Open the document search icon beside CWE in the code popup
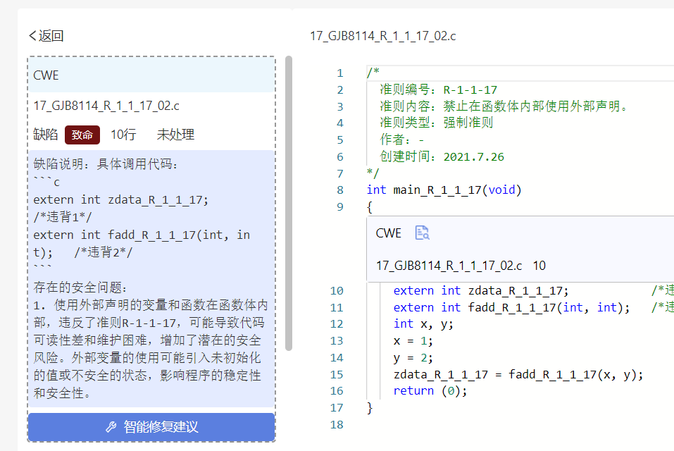Screen dimensions: 674x451 [x=422, y=233]
